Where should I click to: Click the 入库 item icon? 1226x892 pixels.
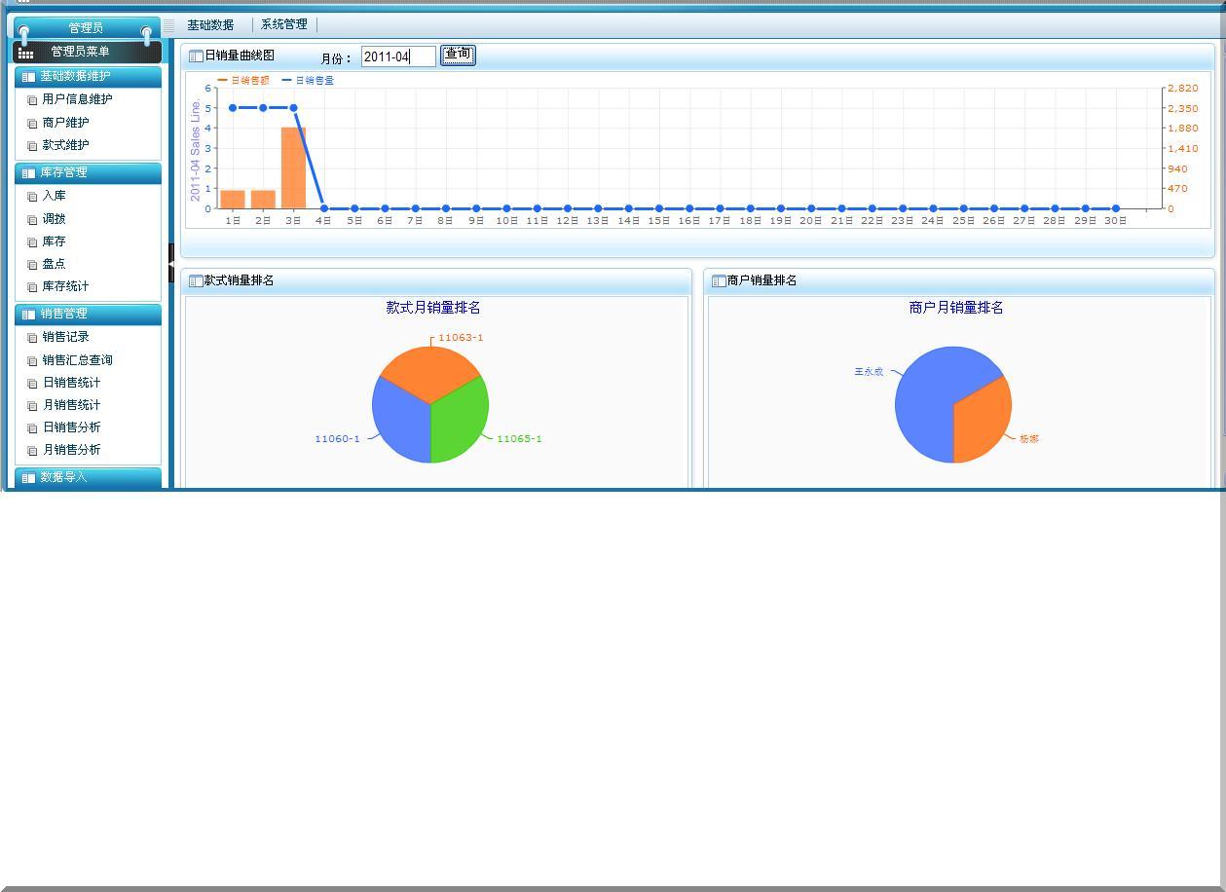click(x=32, y=197)
